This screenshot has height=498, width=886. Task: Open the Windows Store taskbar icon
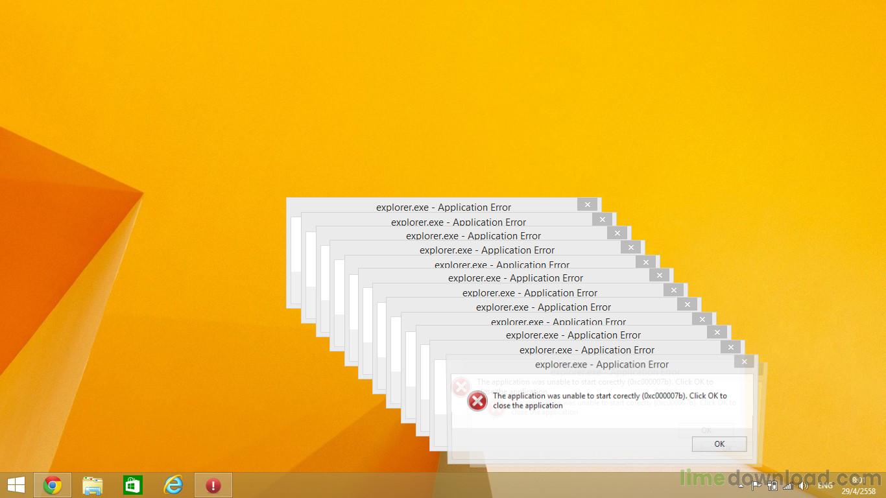[x=133, y=485]
